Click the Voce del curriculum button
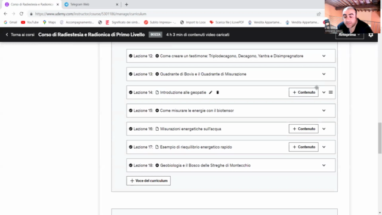382x215 pixels. coord(149,180)
